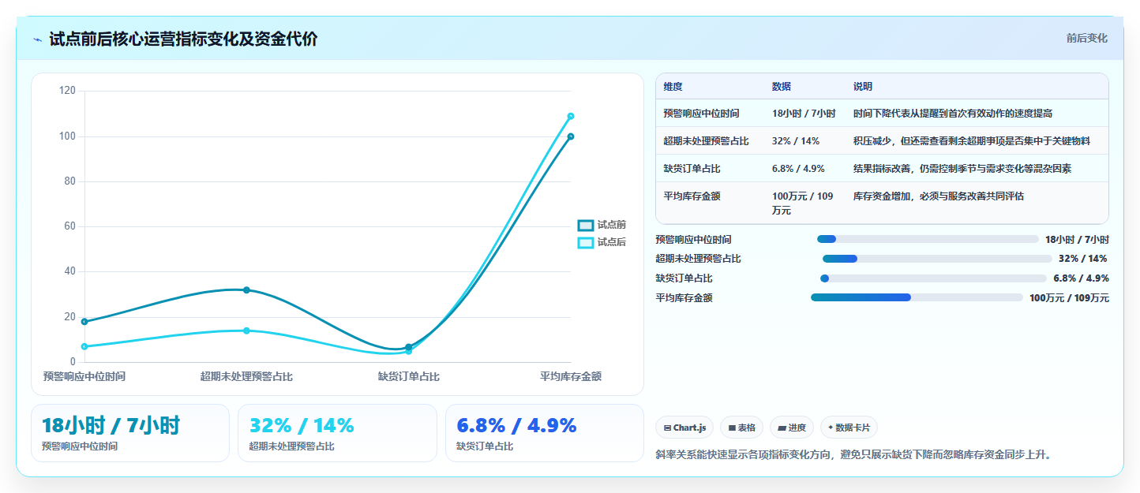Click the 说明 column header
Viewport: 1140px width, 493px height.
point(863,87)
